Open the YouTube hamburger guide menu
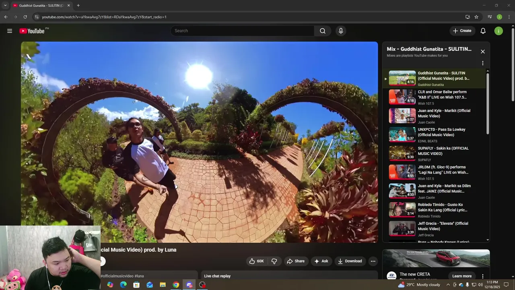The width and height of the screenshot is (515, 290). tap(10, 31)
